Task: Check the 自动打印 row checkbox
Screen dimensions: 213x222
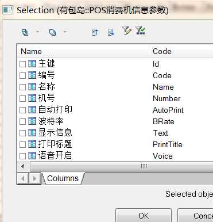Action: 22,110
